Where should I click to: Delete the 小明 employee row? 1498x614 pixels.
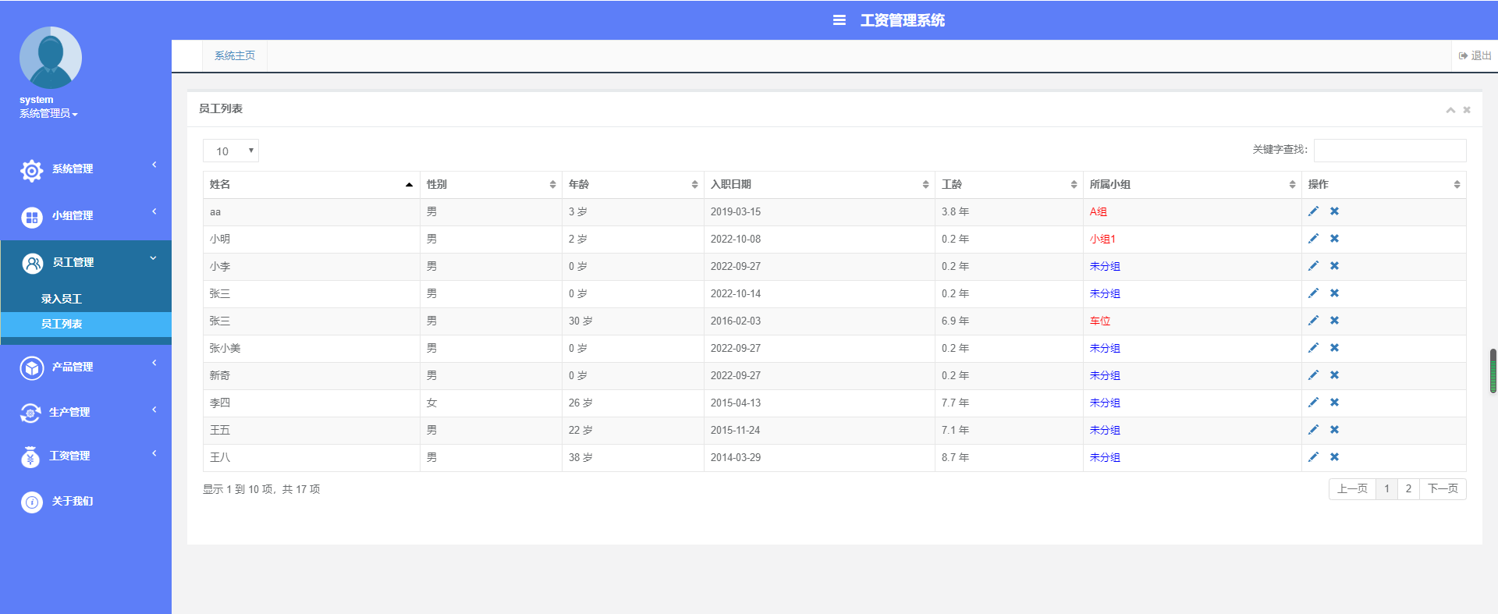pyautogui.click(x=1334, y=239)
